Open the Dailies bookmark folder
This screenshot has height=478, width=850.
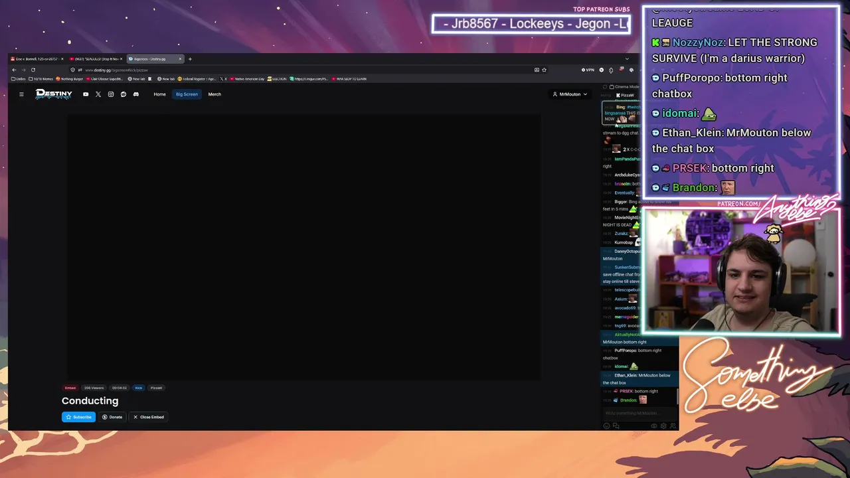coord(19,79)
